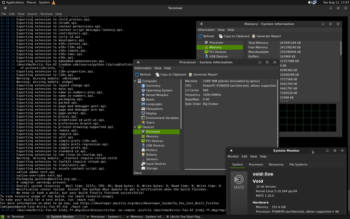Click the Processor details horizontal scrollbar
Image resolution: width=350 pixels, height=219 pixels.
pyautogui.click(x=205, y=169)
